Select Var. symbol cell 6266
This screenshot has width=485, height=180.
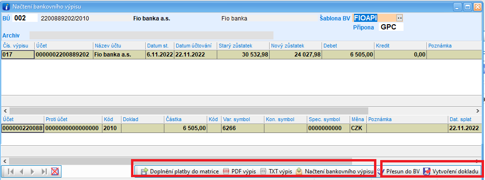pos(242,128)
